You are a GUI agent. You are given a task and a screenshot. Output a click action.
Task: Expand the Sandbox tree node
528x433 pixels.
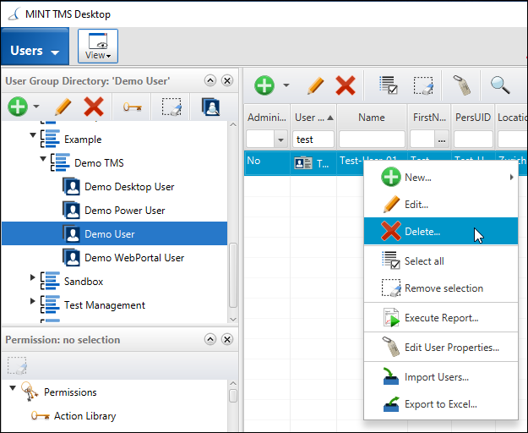pos(32,277)
